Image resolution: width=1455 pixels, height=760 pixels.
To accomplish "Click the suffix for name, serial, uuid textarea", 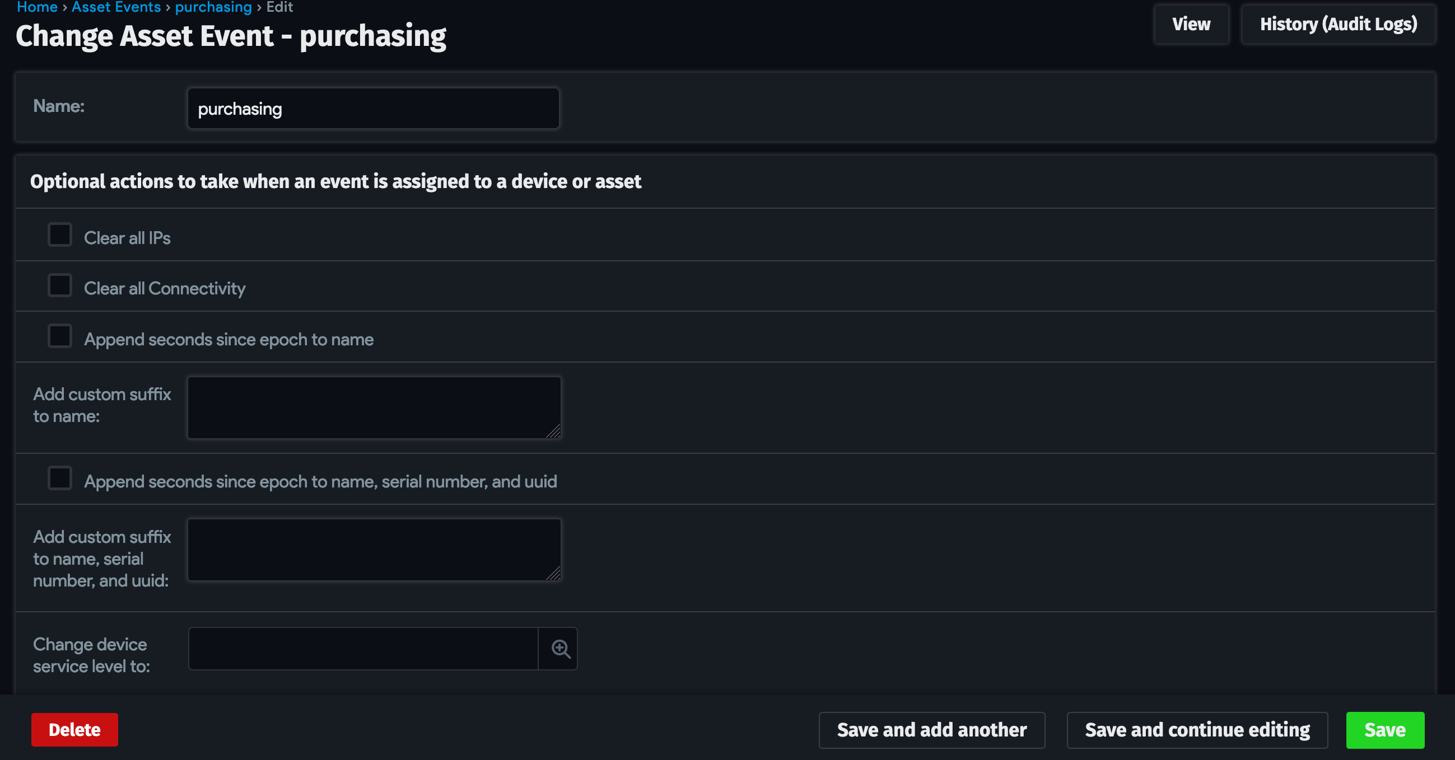I will (x=374, y=549).
